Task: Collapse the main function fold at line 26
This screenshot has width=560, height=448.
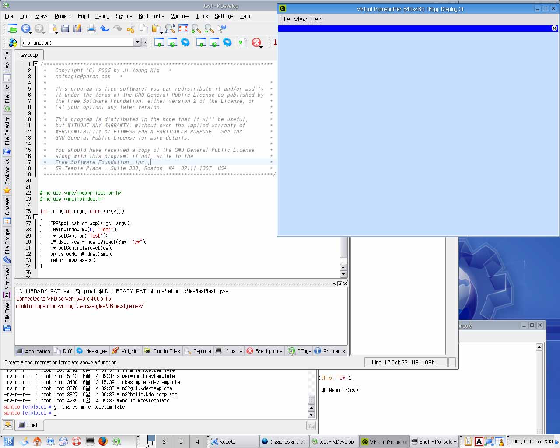Action: coord(36,217)
